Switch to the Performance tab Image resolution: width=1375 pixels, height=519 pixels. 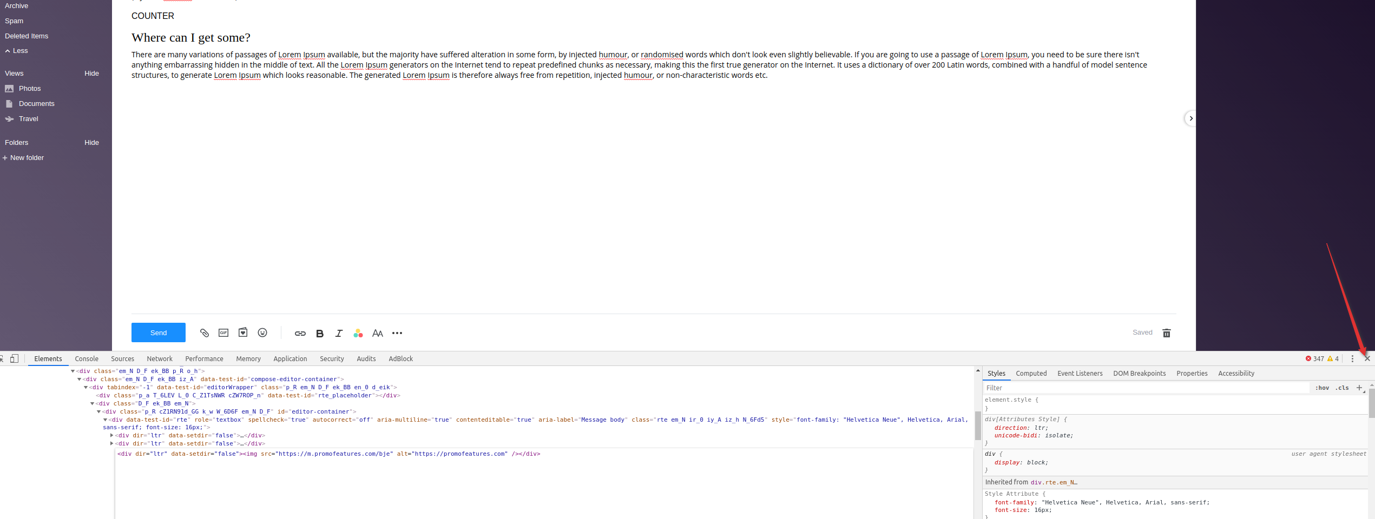coord(204,359)
